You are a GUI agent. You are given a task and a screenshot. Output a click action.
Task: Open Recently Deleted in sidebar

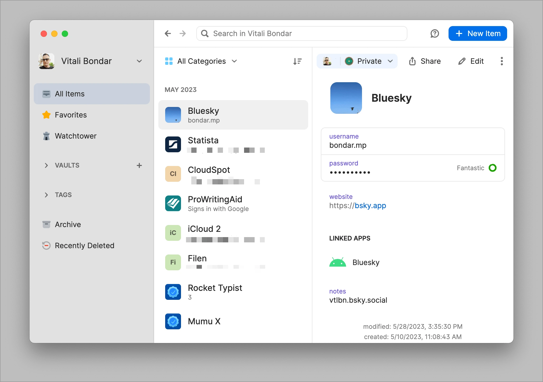point(92,246)
